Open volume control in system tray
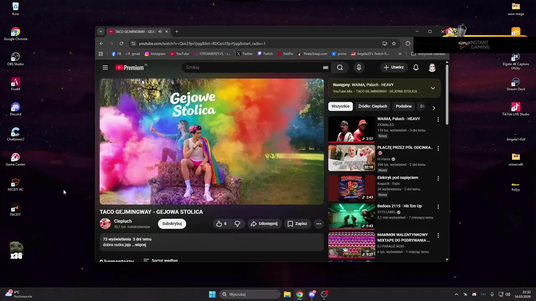Viewport: 536px width, 301px height. click(508, 294)
